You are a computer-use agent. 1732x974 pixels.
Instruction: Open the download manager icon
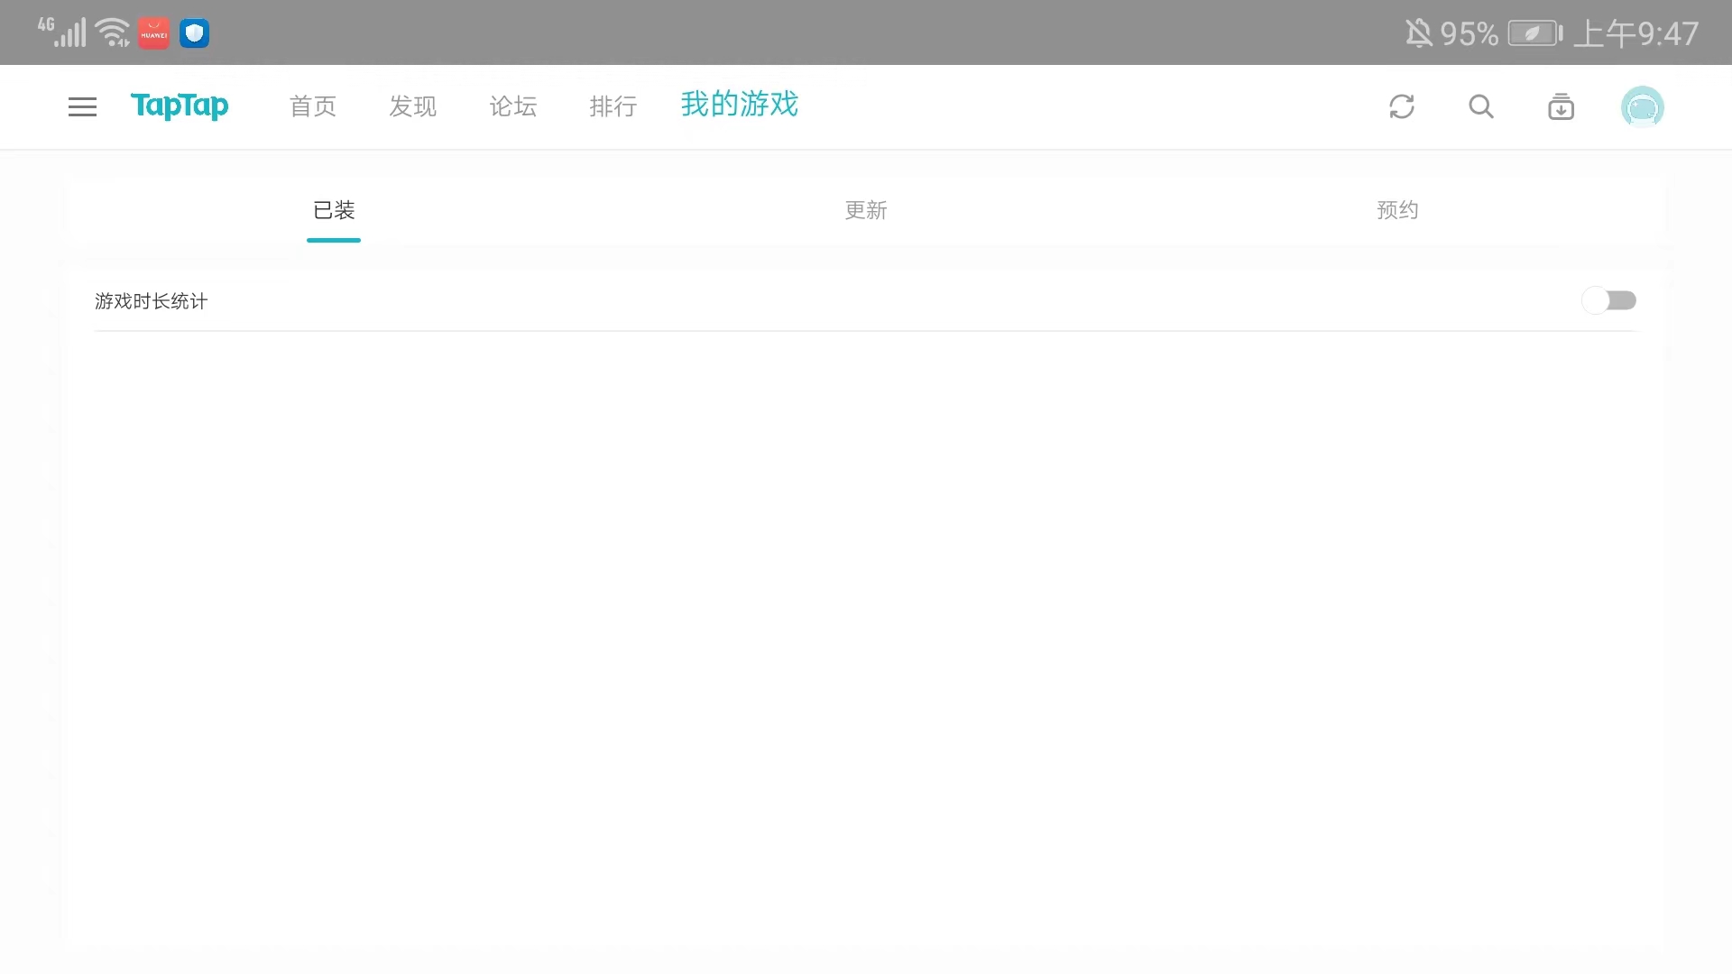[1561, 106]
